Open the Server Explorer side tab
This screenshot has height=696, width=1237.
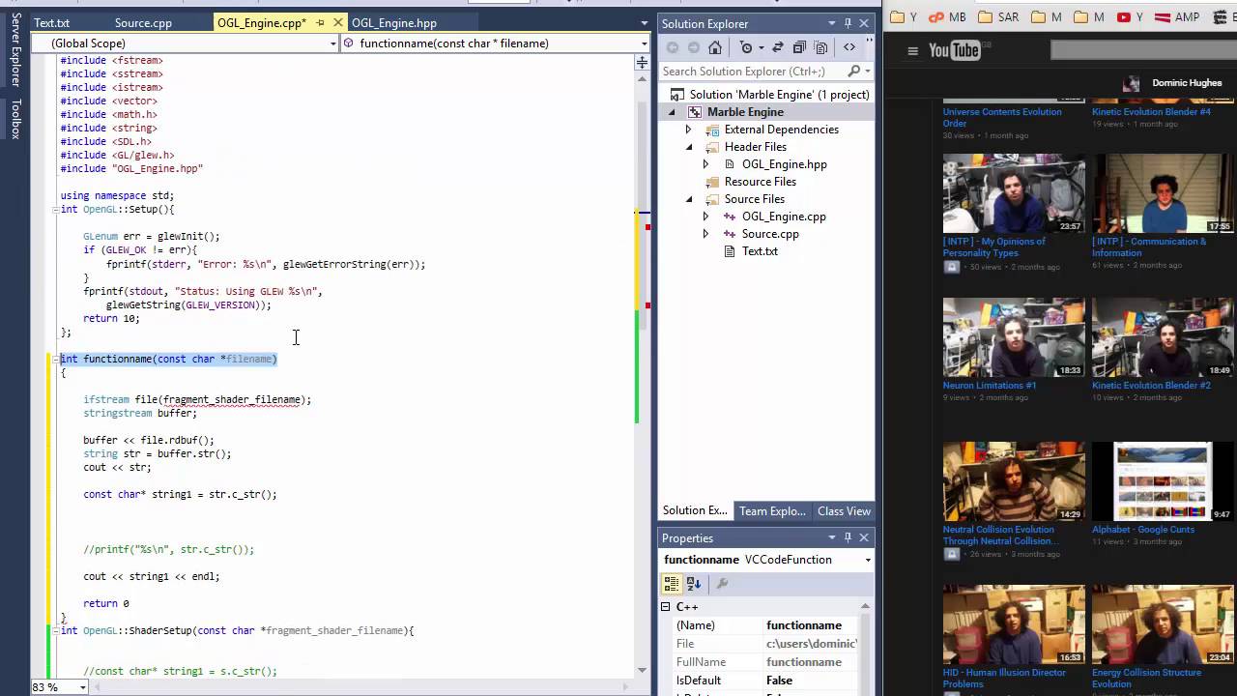coord(15,50)
